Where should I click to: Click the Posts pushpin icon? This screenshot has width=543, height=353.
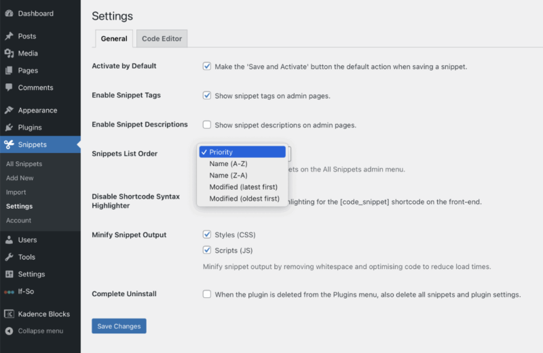click(x=9, y=37)
